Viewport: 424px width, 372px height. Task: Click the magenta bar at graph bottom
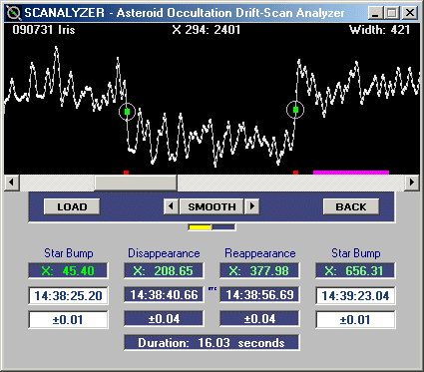coord(351,173)
